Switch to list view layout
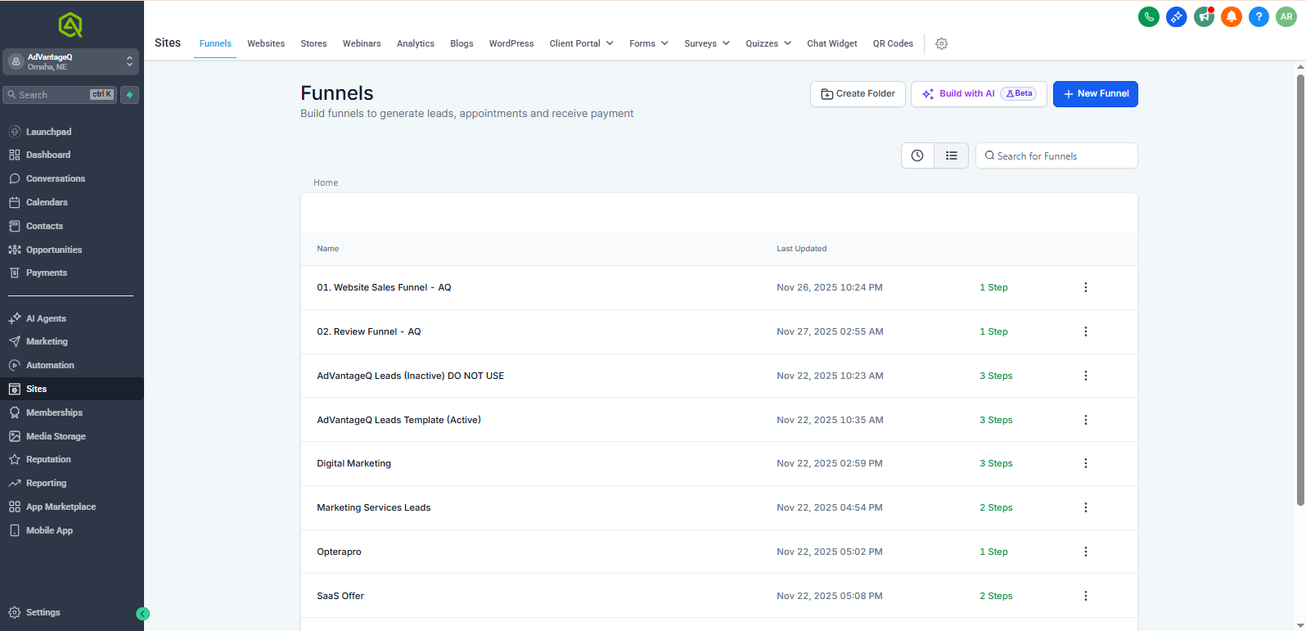Image resolution: width=1306 pixels, height=631 pixels. (952, 155)
